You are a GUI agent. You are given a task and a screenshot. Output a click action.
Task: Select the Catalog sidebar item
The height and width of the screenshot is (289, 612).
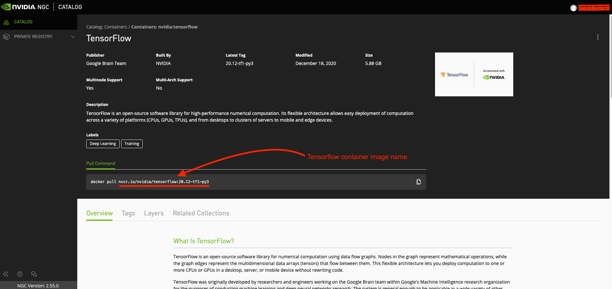click(x=38, y=22)
